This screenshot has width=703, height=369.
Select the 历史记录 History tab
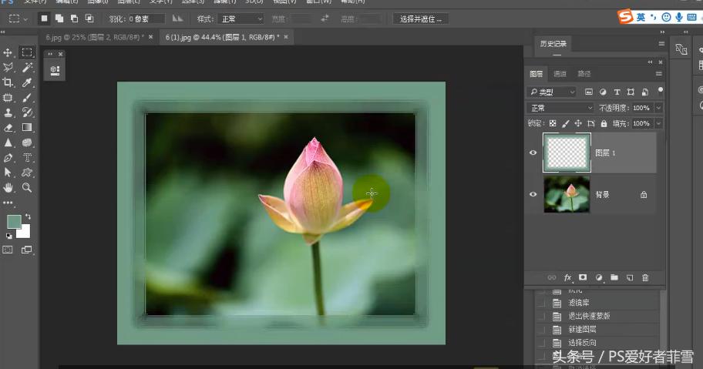(553, 44)
